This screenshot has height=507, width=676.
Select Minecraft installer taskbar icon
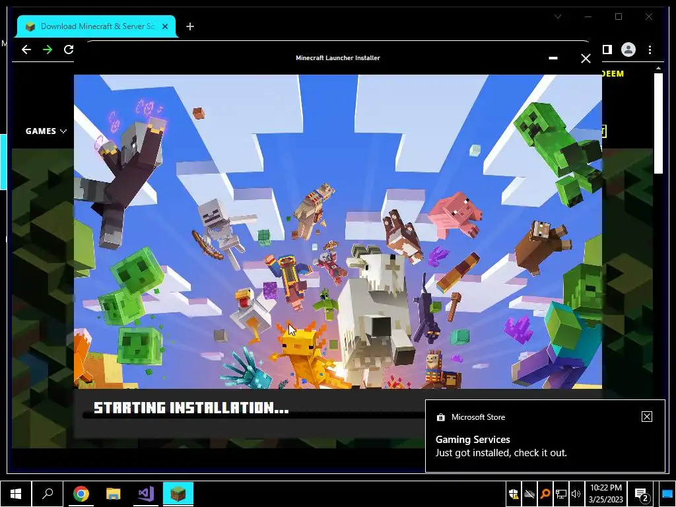178,494
